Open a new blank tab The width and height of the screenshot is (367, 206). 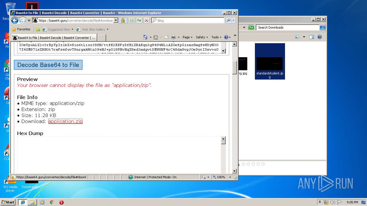point(102,37)
